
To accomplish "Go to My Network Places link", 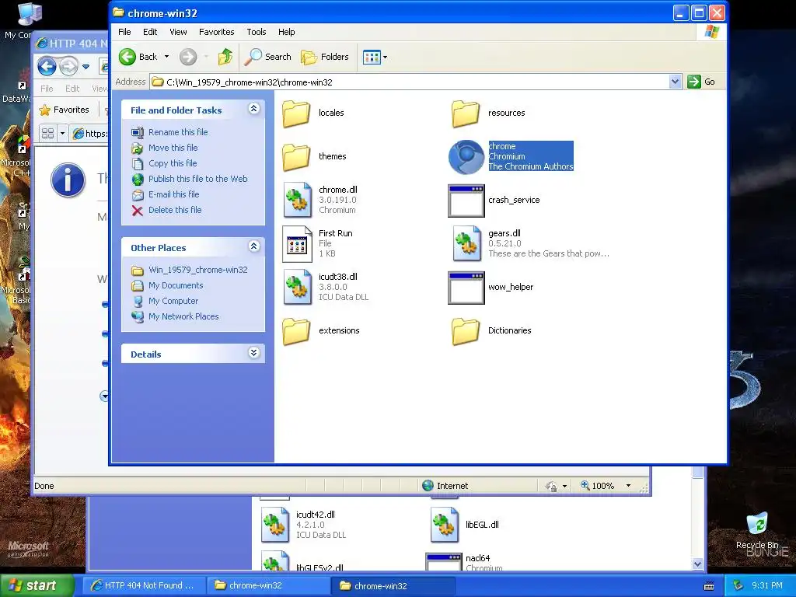I will pyautogui.click(x=183, y=316).
